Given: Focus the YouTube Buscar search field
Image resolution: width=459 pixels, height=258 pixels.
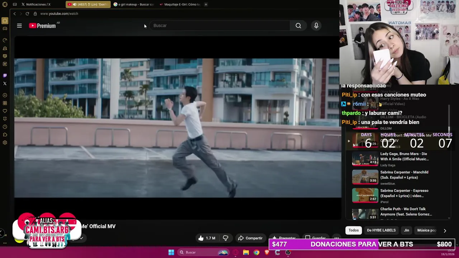Looking at the screenshot, I should (x=220, y=25).
